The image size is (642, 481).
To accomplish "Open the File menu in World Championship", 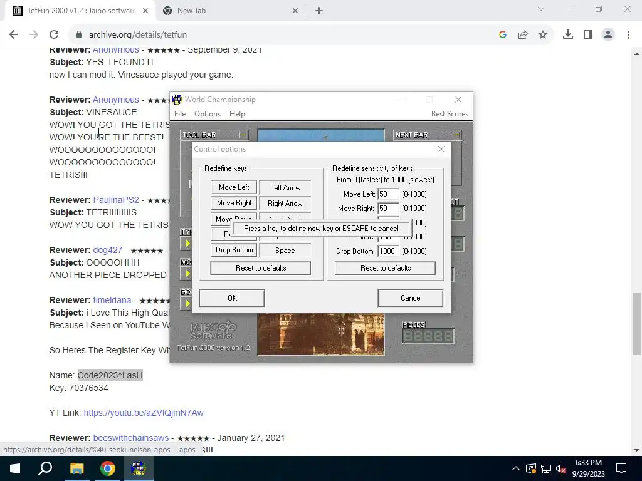I will pos(180,114).
